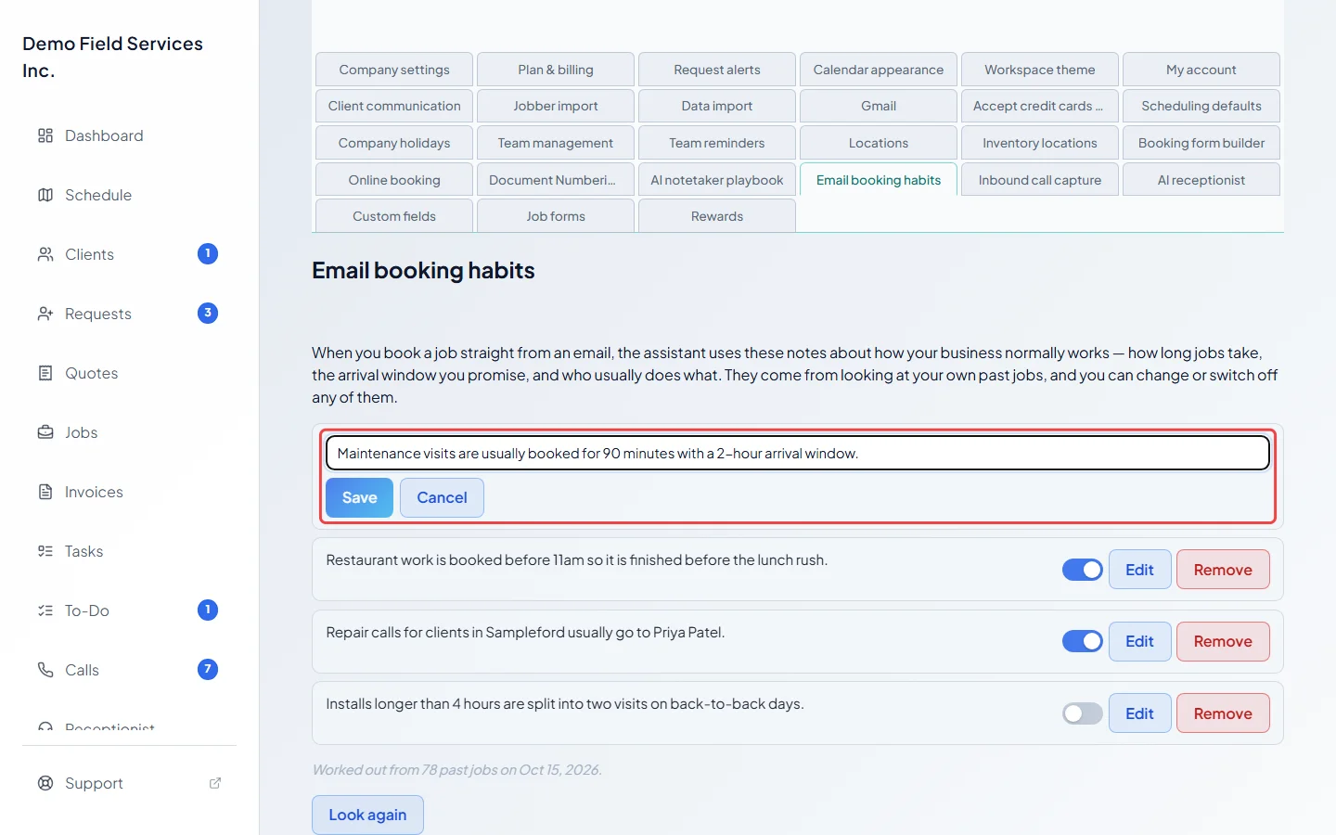Save the edited maintenance visits habit
This screenshot has width=1336, height=835.
(x=359, y=497)
